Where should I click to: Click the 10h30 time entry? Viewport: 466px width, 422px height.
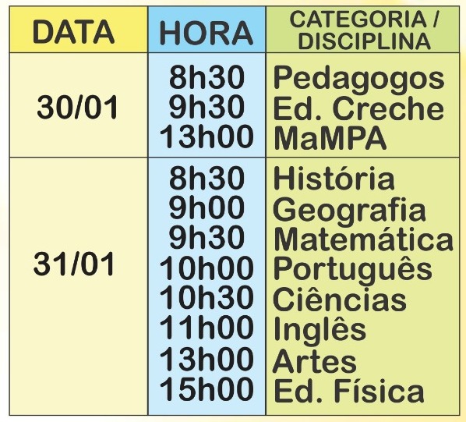tap(207, 297)
